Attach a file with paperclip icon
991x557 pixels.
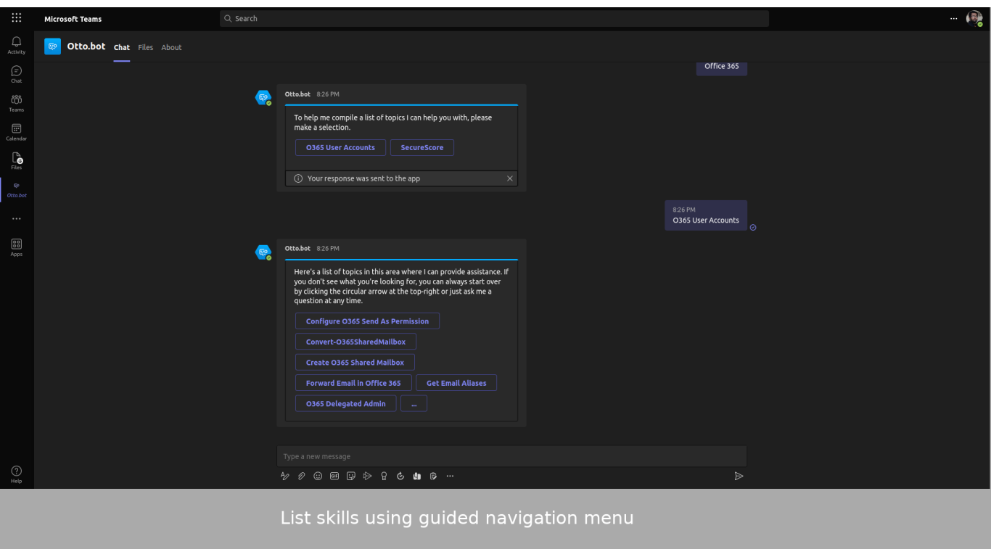coord(302,476)
